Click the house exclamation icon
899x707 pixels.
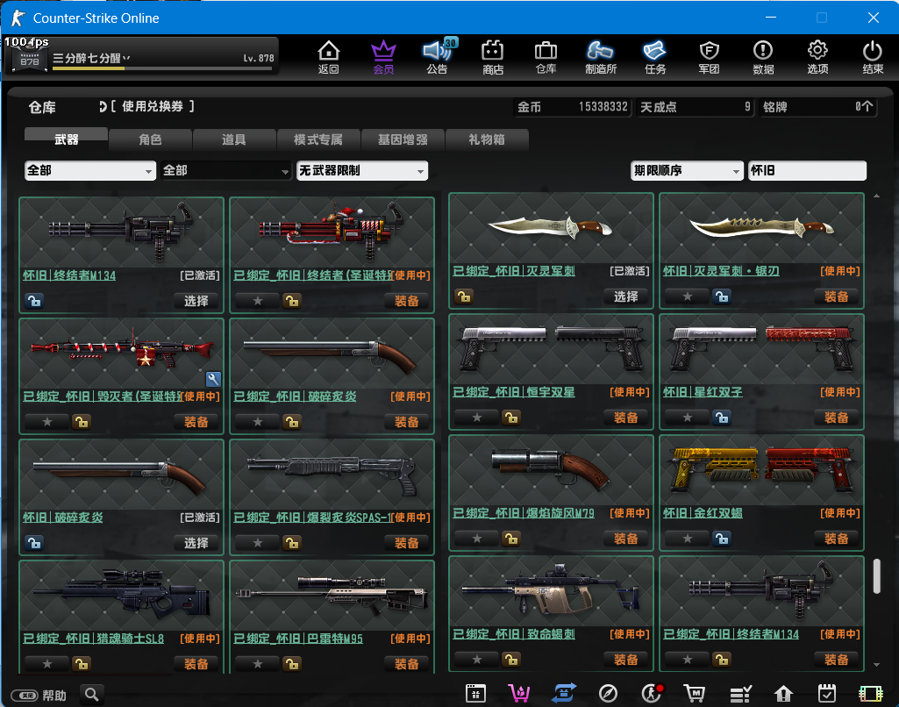(x=783, y=694)
